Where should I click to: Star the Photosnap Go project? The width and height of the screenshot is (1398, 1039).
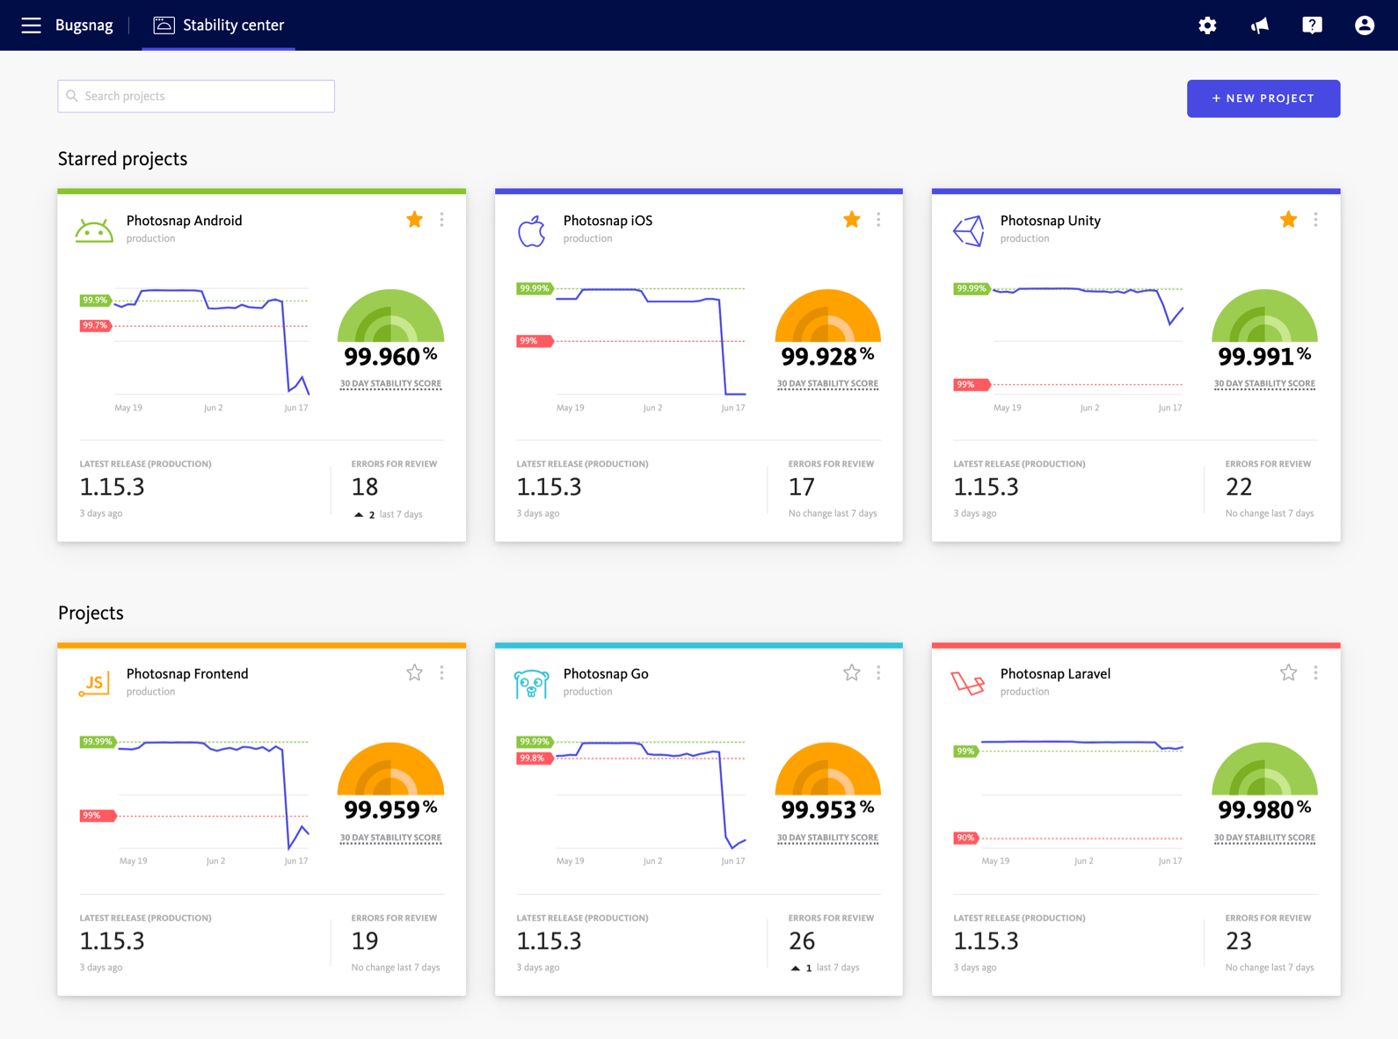point(851,673)
